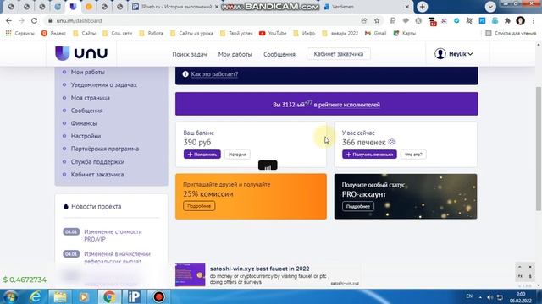
Task: Open Сообщения sidebar item
Action: tap(86, 111)
